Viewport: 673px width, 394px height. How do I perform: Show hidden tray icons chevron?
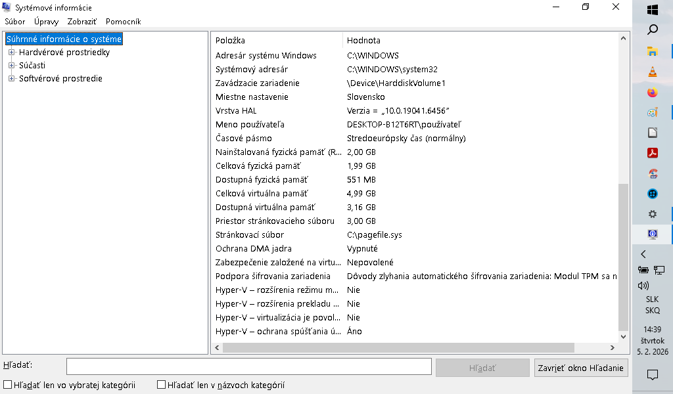point(643,254)
